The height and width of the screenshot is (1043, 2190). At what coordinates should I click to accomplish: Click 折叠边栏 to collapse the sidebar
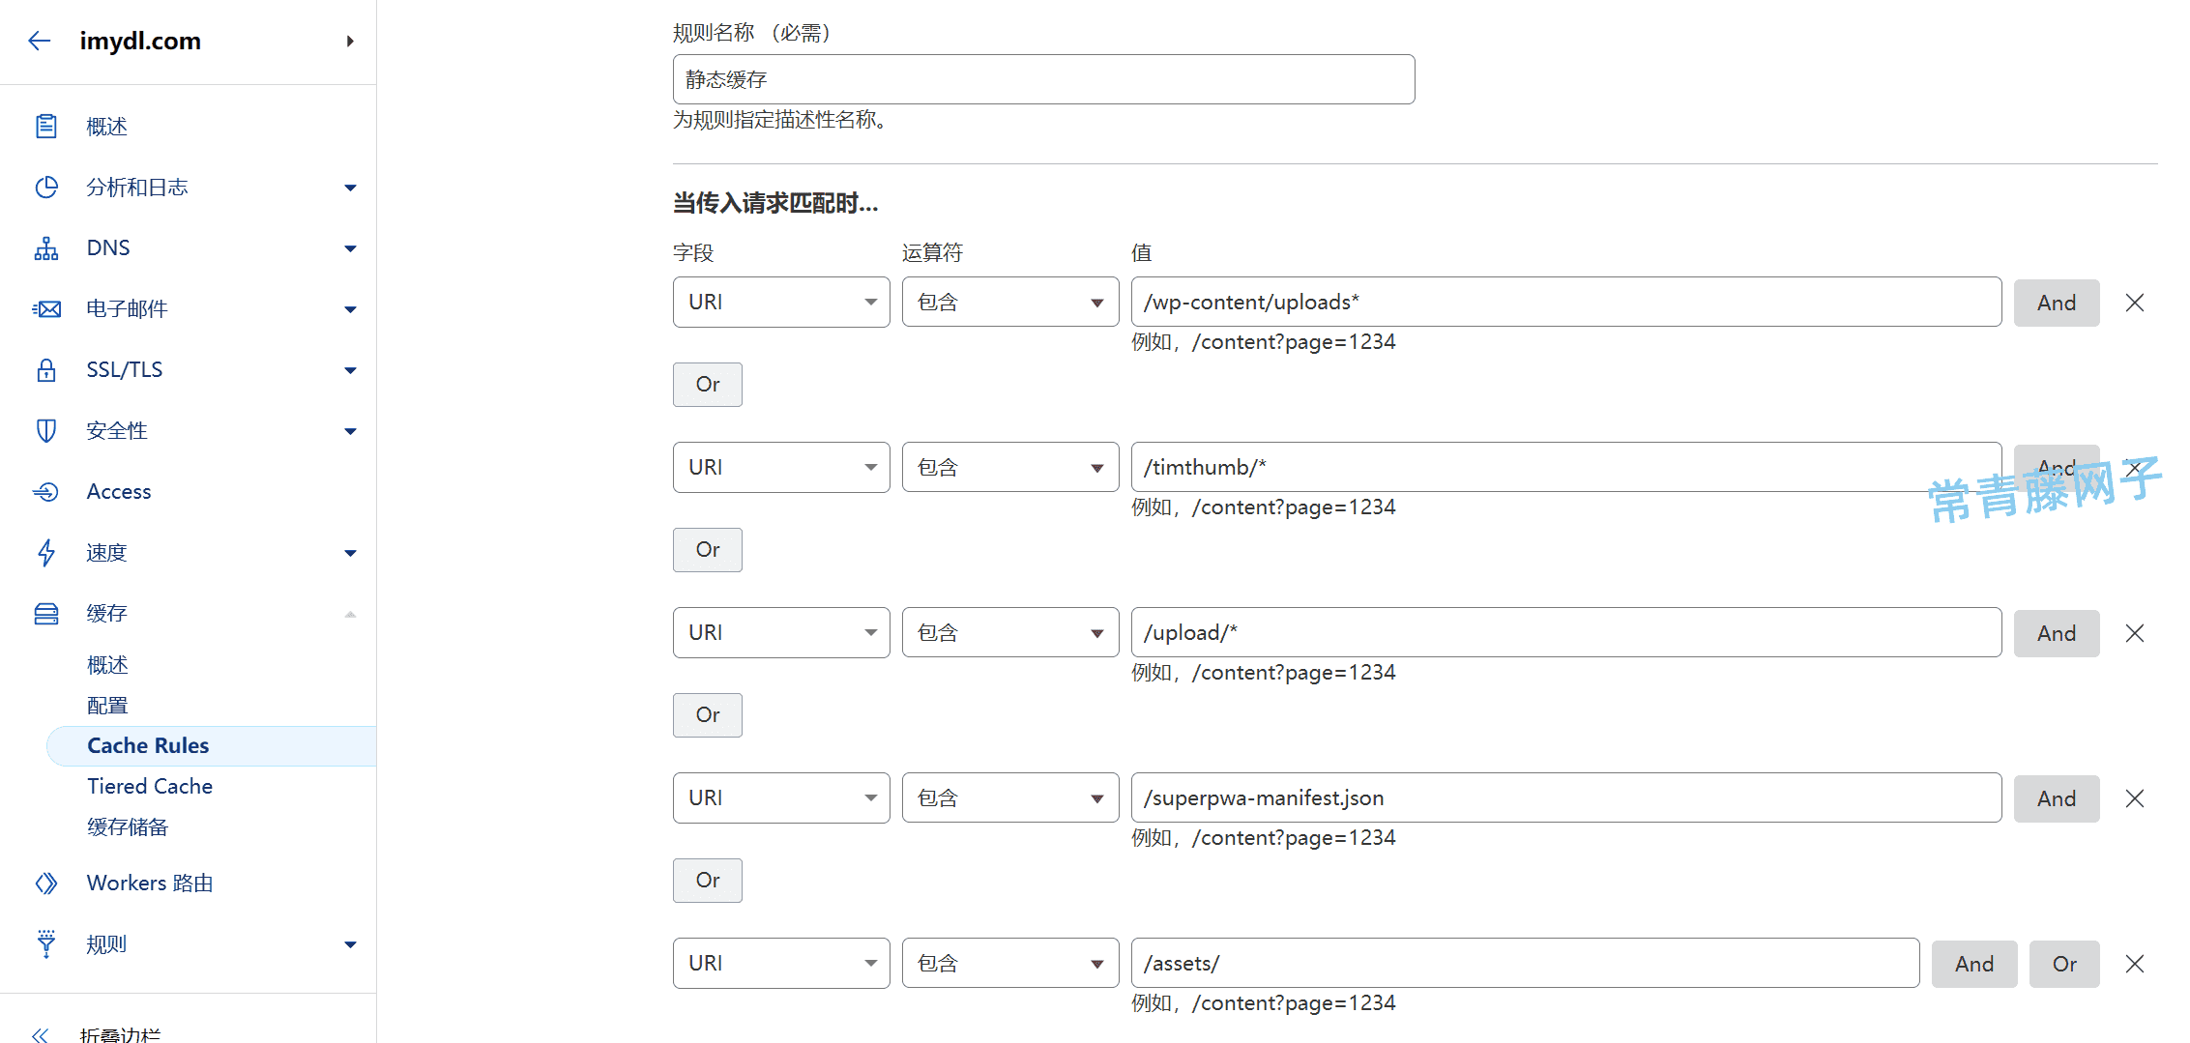pos(120,1035)
